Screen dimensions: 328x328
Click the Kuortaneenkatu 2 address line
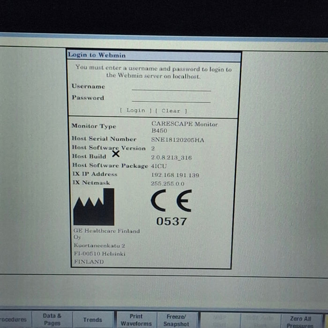(99, 246)
